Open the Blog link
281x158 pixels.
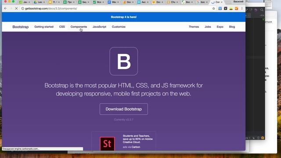tap(232, 27)
